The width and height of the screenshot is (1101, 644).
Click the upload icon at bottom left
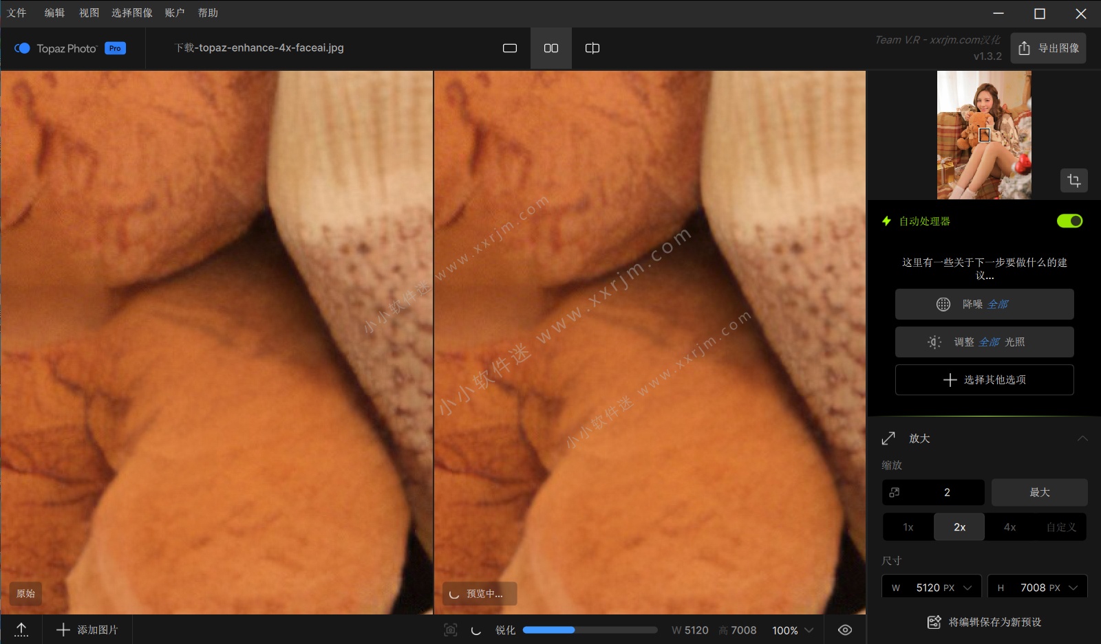[x=21, y=630]
